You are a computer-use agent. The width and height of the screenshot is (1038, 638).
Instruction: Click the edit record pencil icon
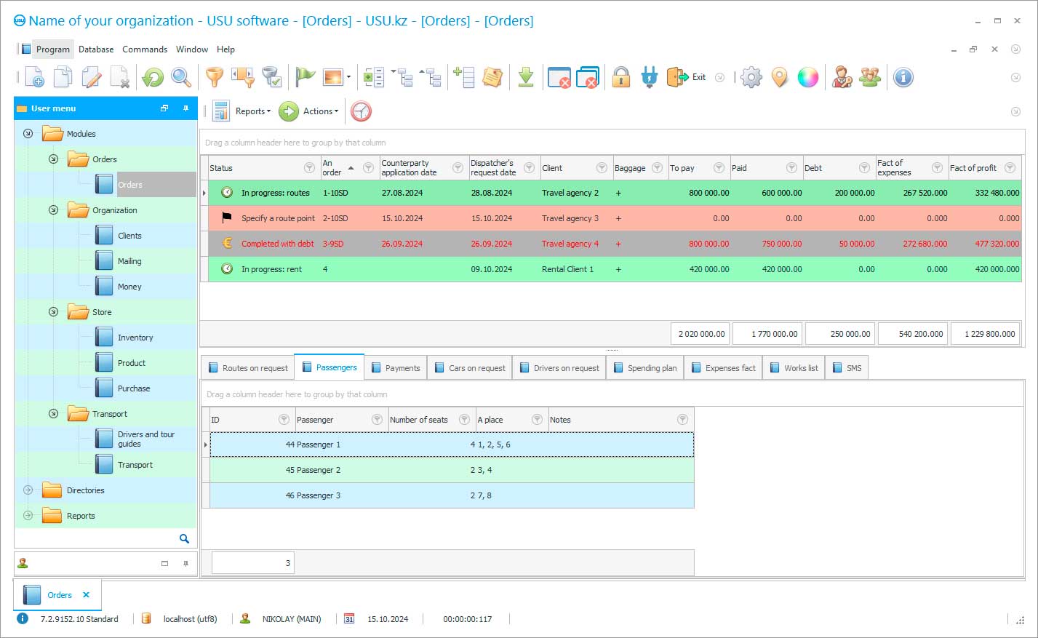click(x=92, y=77)
